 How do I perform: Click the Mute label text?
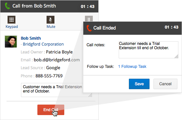[51, 27]
